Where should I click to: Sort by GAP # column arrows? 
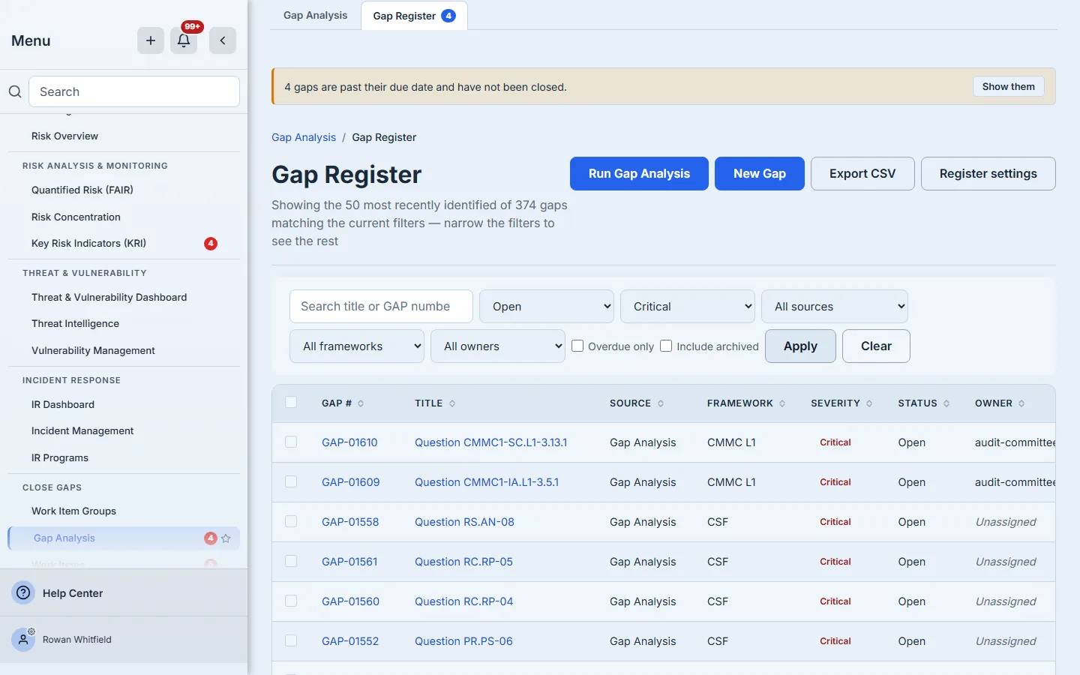click(361, 403)
